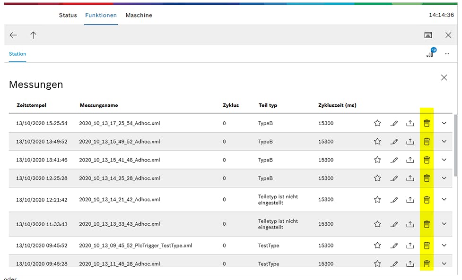Image resolution: width=462 pixels, height=280 pixels.
Task: Go back with the left arrow
Action: (13, 35)
